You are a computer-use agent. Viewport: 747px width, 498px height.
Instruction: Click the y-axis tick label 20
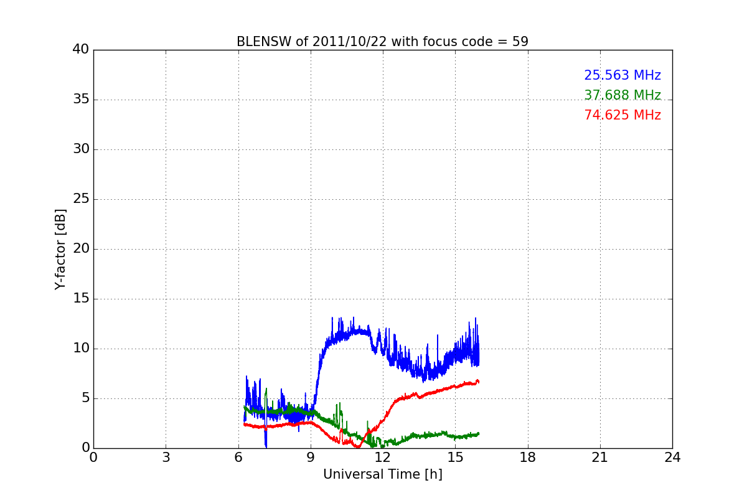pos(81,249)
